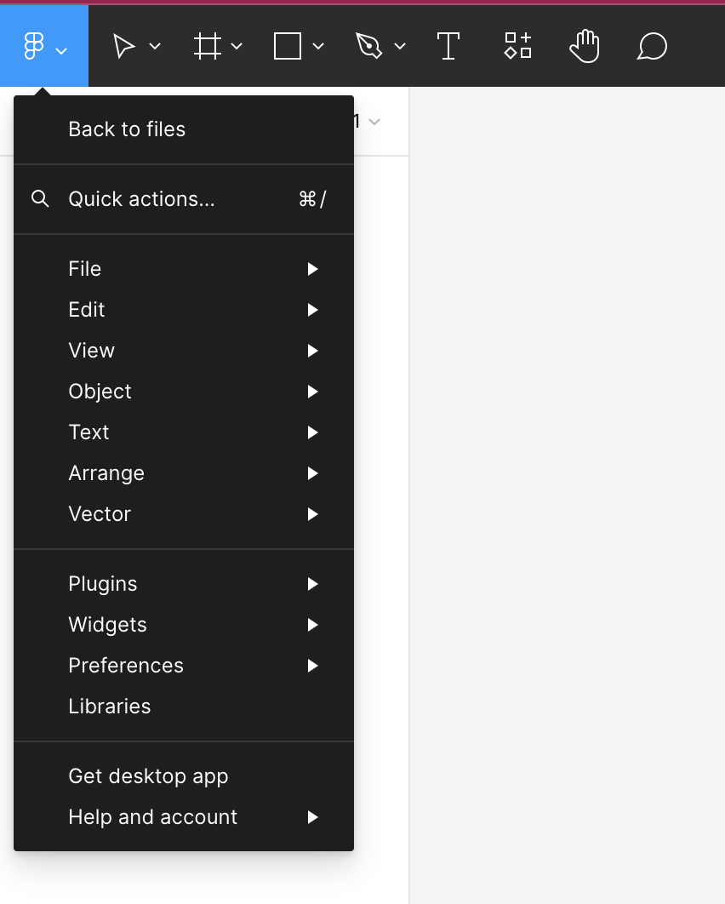
Task: Open Quick actions search entry
Action: pos(184,199)
